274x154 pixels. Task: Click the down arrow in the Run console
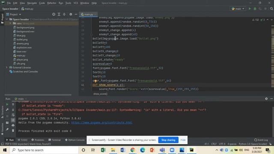point(13,110)
